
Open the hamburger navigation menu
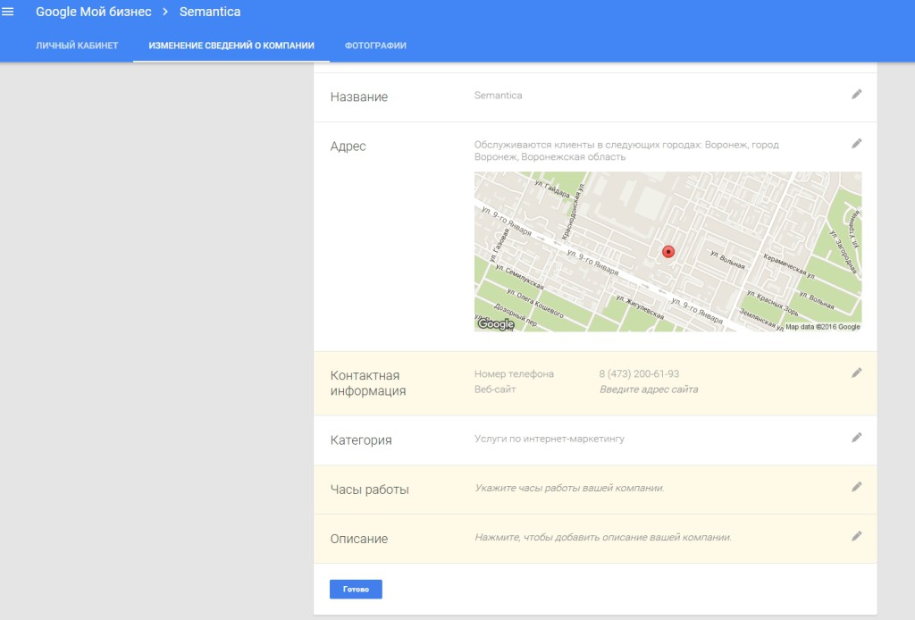[9, 13]
